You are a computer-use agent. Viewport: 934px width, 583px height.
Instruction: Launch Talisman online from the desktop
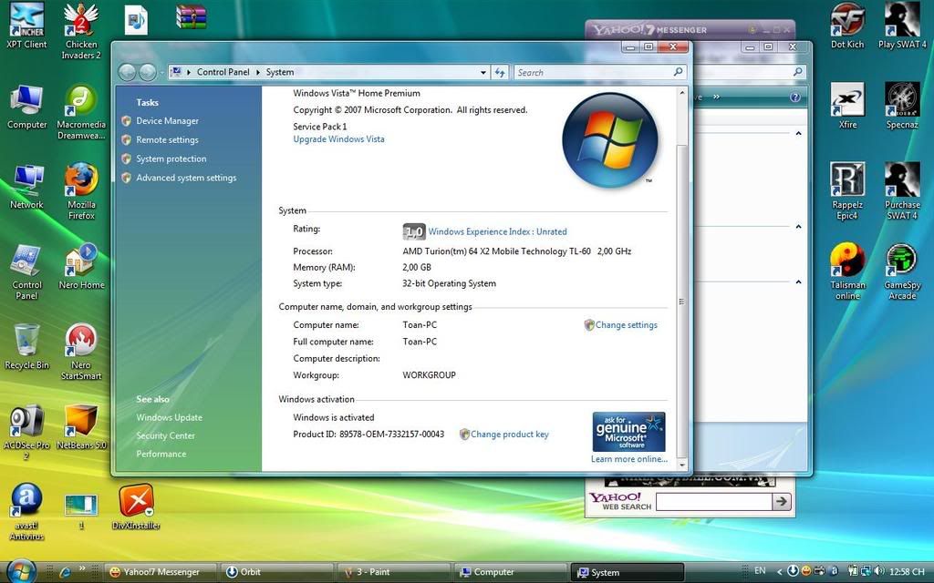tap(847, 271)
